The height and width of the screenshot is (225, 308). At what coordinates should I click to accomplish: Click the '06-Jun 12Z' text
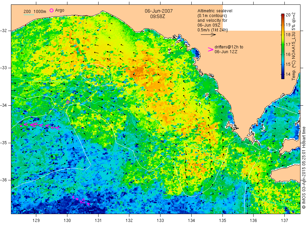click(x=226, y=52)
